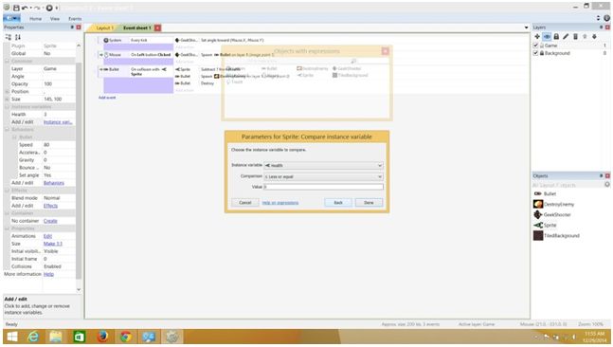Open the Windows Start button

[x=12, y=337]
